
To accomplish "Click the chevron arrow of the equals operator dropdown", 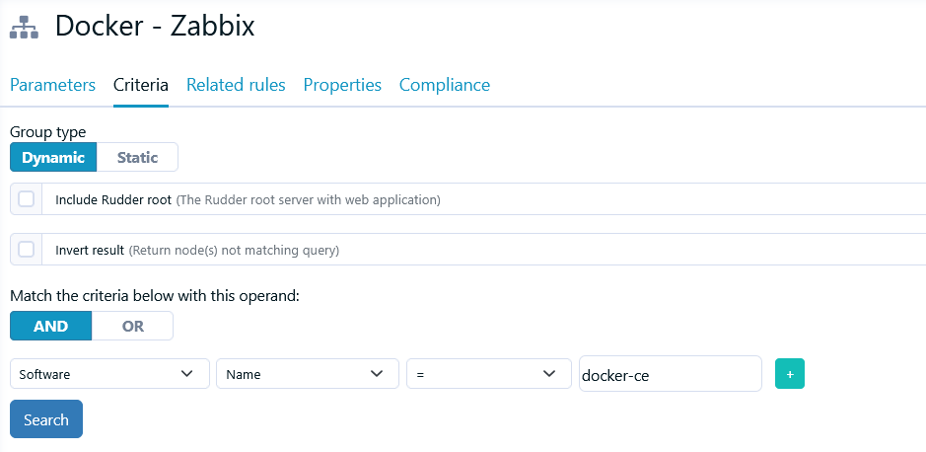I will (548, 373).
